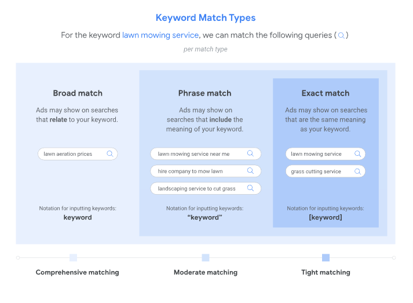Click the search icon in 'lawn aeration prices' box
This screenshot has width=413, height=303.
[110, 154]
